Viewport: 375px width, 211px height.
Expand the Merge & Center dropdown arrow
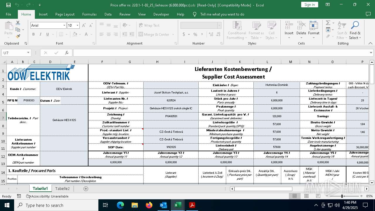(173, 34)
